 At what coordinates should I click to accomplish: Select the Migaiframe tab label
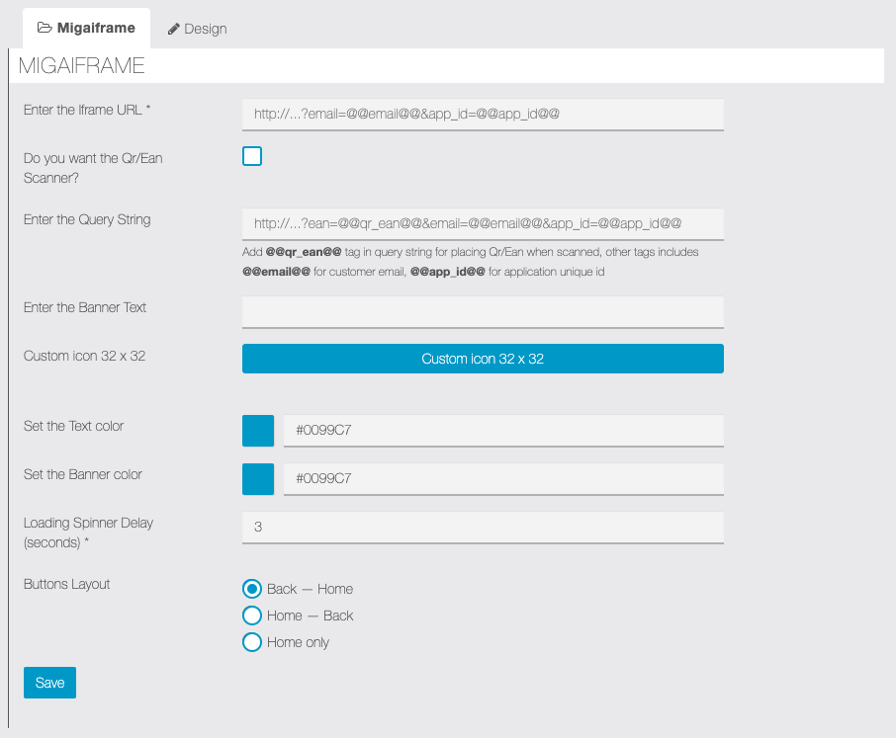tap(96, 28)
